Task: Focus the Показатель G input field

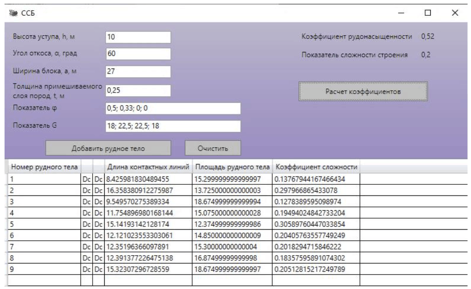Action: pyautogui.click(x=172, y=126)
